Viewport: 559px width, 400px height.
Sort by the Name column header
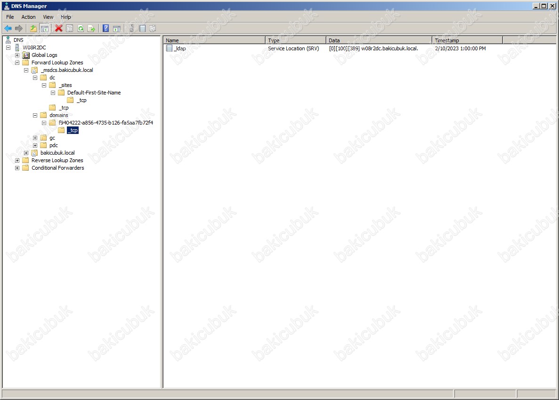pyautogui.click(x=214, y=40)
